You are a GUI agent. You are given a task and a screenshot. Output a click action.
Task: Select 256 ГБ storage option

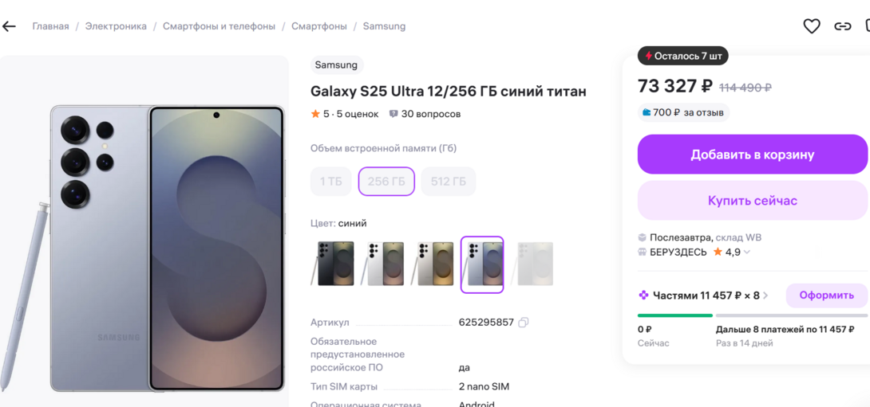click(x=386, y=182)
